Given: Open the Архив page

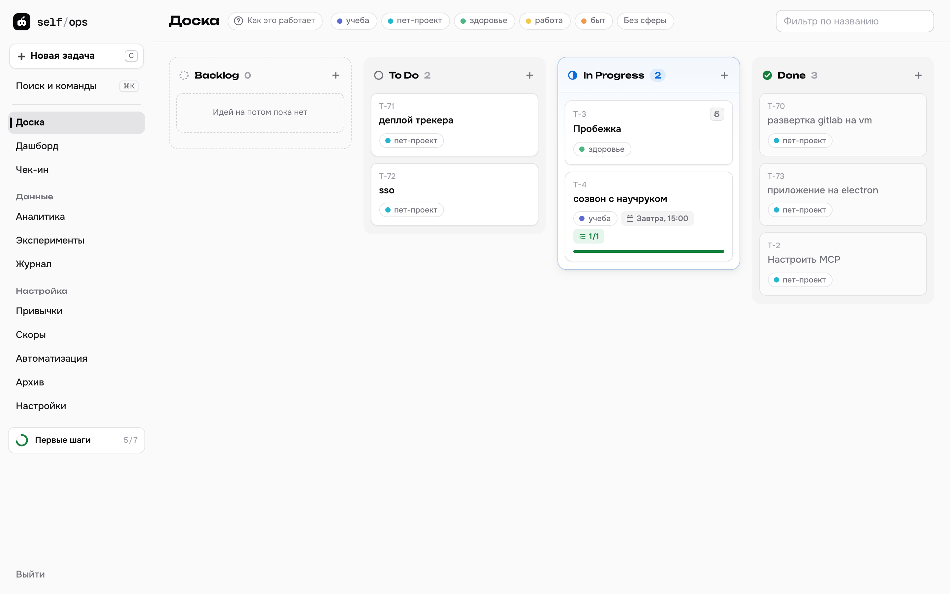Looking at the screenshot, I should pyautogui.click(x=77, y=382).
